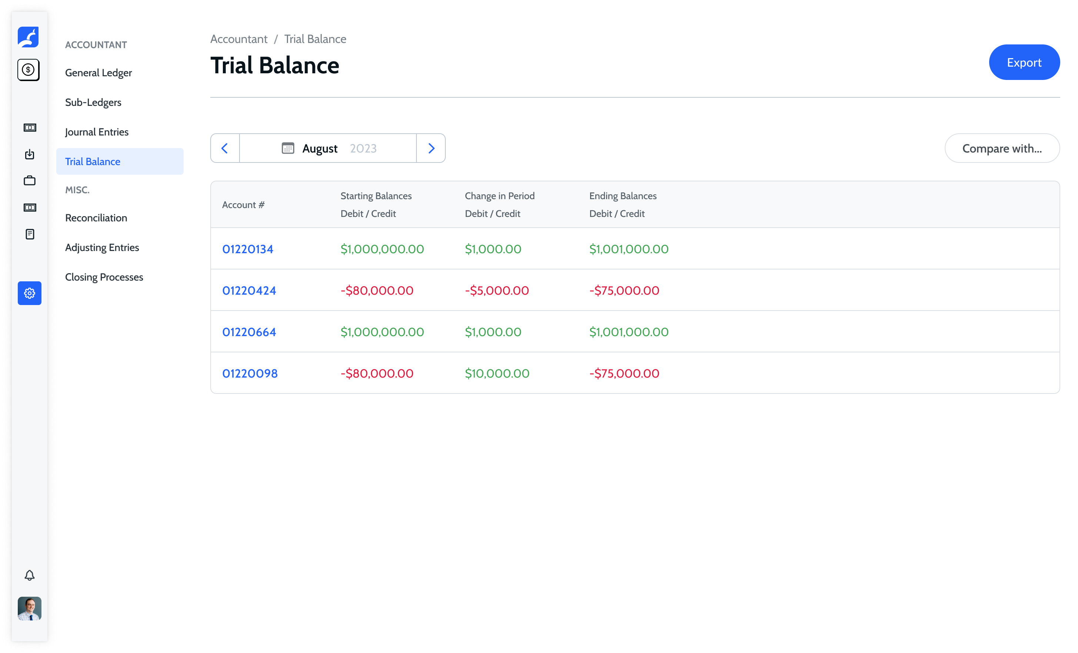Image resolution: width=1078 pixels, height=653 pixels.
Task: Open the briefcase icon in sidebar
Action: click(30, 181)
